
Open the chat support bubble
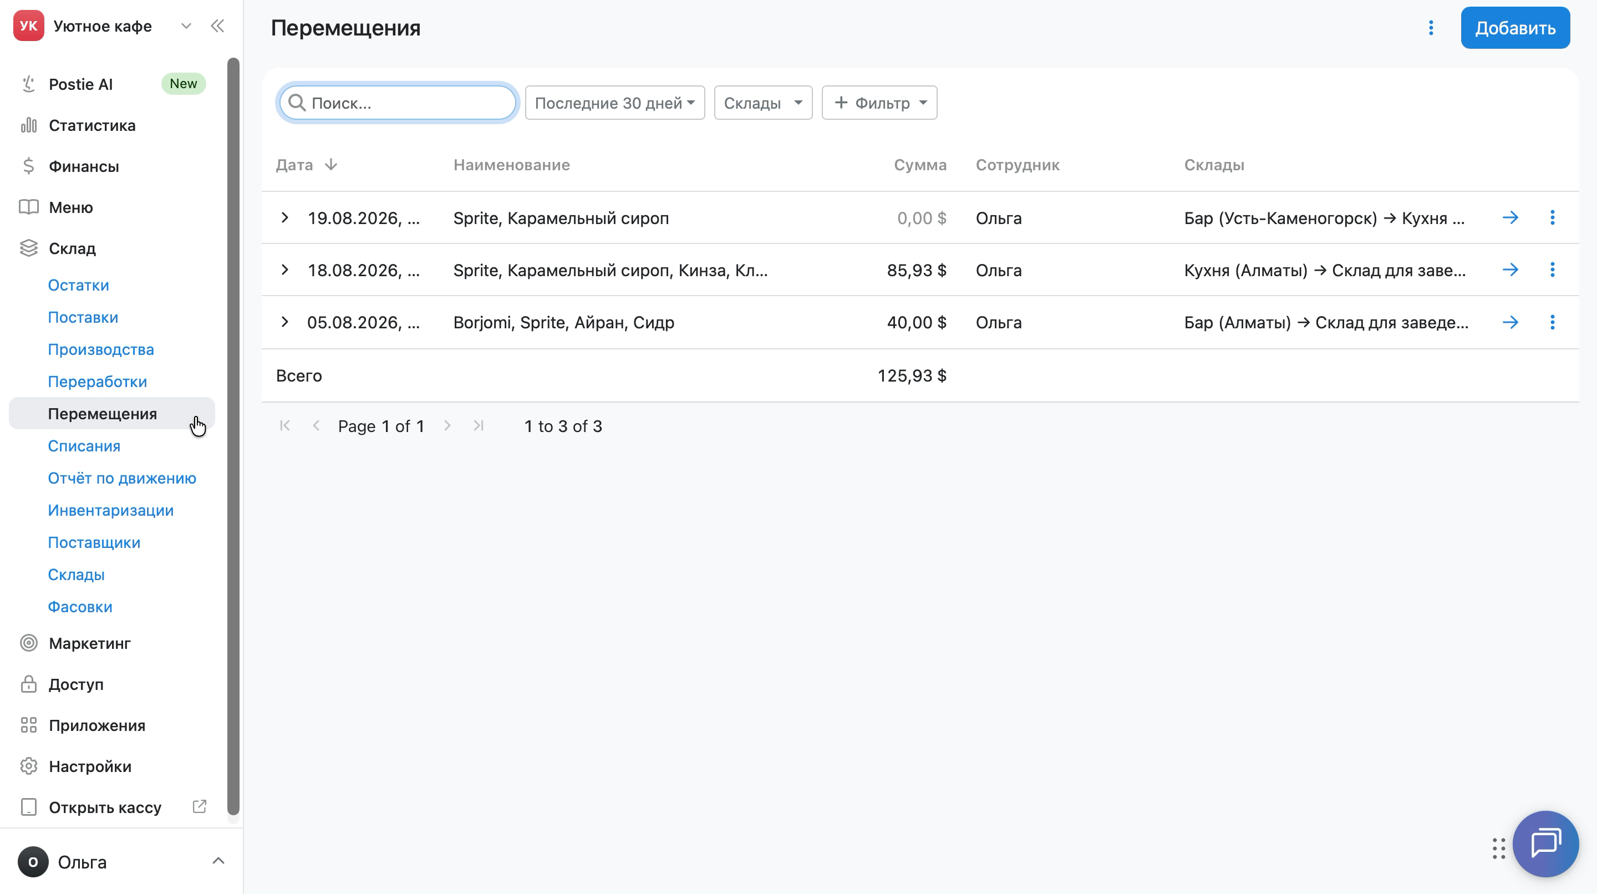coord(1545,844)
